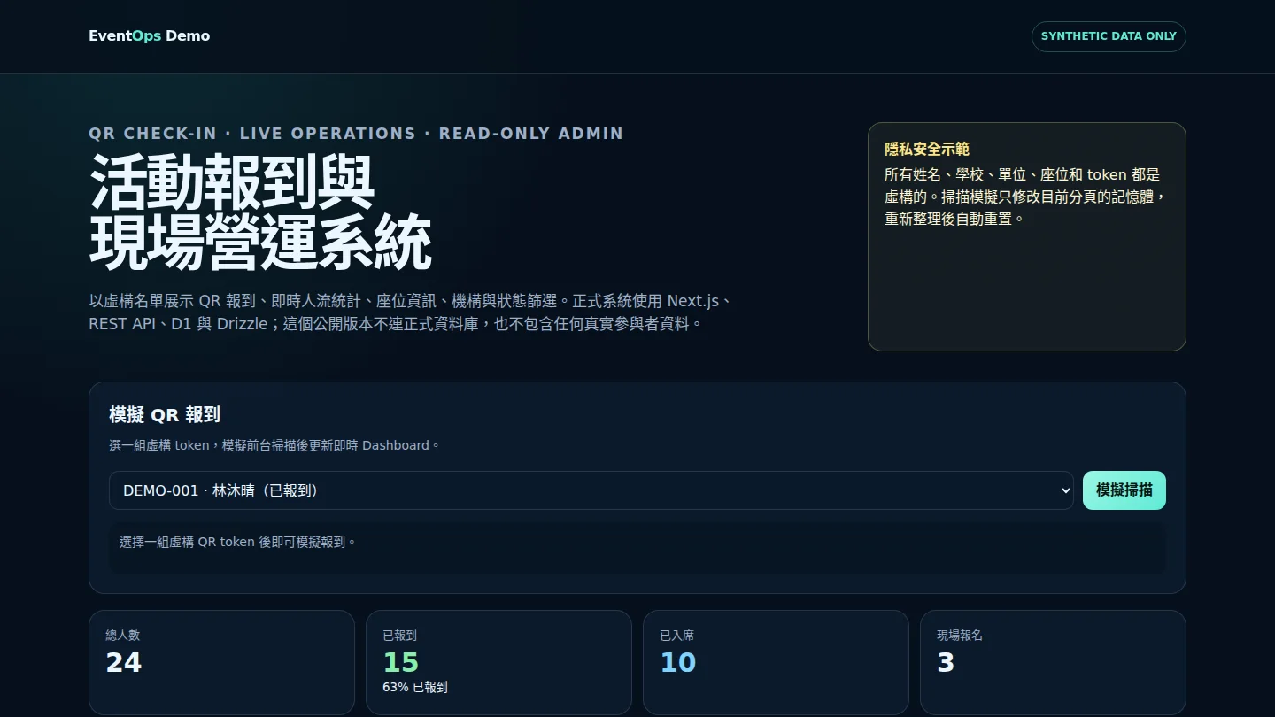Viewport: 1275px width, 717px height.
Task: Click the 選擇一組虛構 QR token status message
Action: [x=237, y=542]
